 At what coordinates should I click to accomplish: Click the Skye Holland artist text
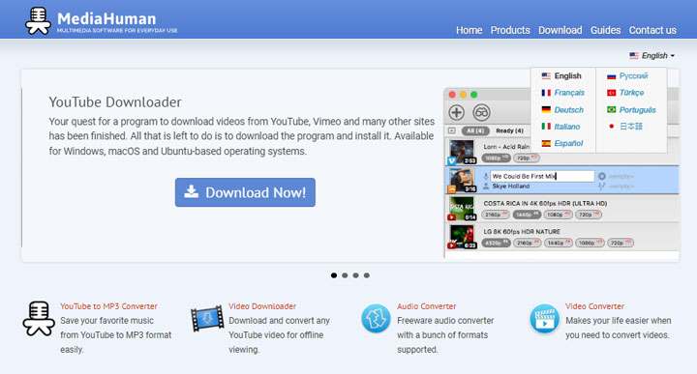[511, 187]
